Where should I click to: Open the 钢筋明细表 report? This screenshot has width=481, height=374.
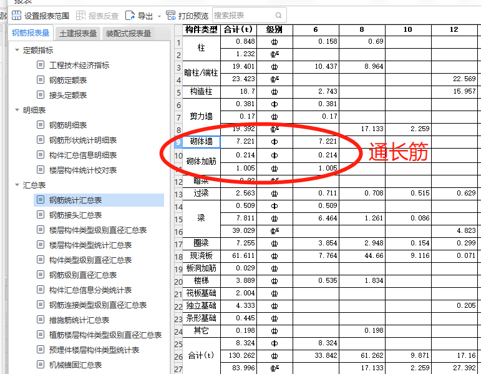[x=68, y=125]
